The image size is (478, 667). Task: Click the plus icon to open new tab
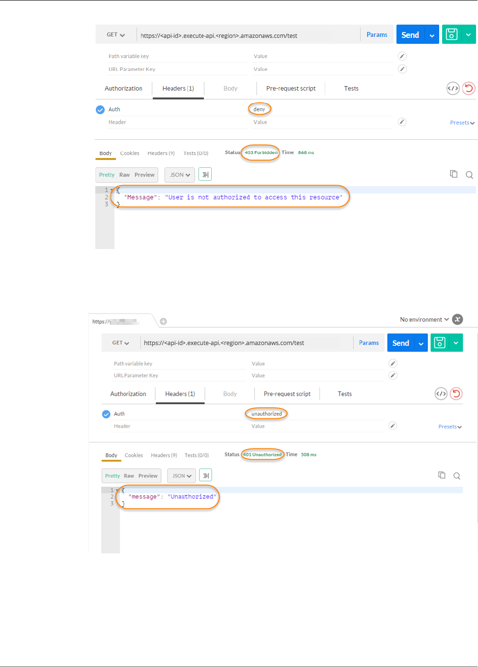(164, 321)
